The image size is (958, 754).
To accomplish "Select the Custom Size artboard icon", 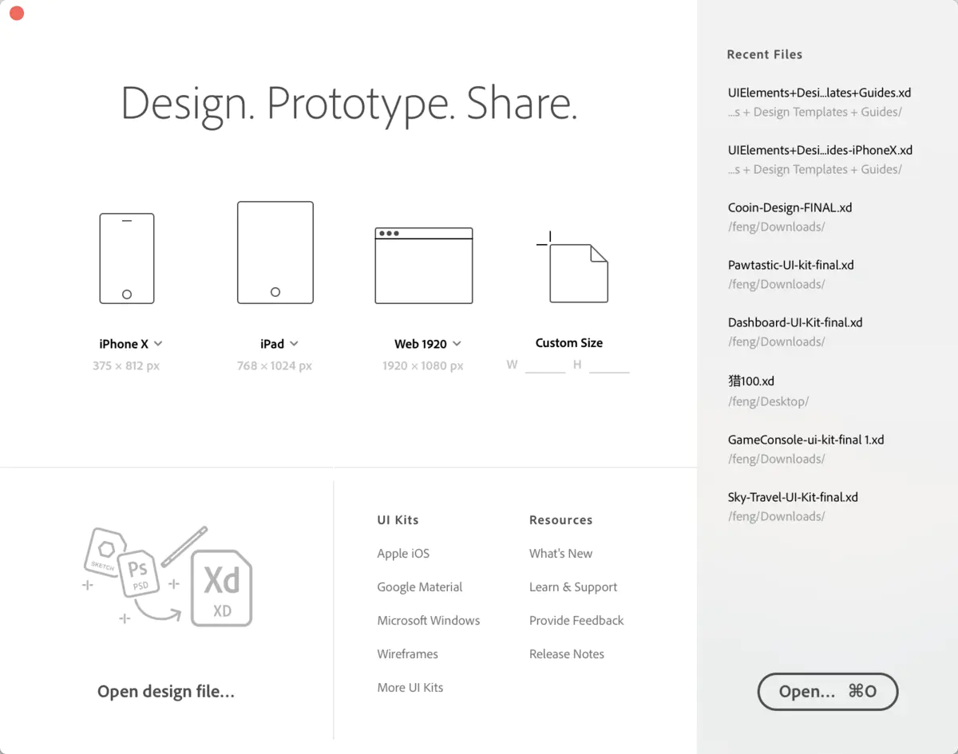I will coord(572,267).
